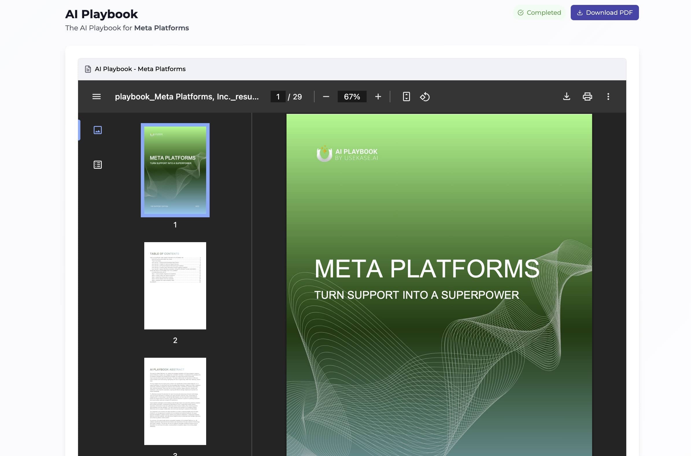Viewport: 691px width, 456px height.
Task: Show thumbnails view in sidebar
Action: point(97,130)
